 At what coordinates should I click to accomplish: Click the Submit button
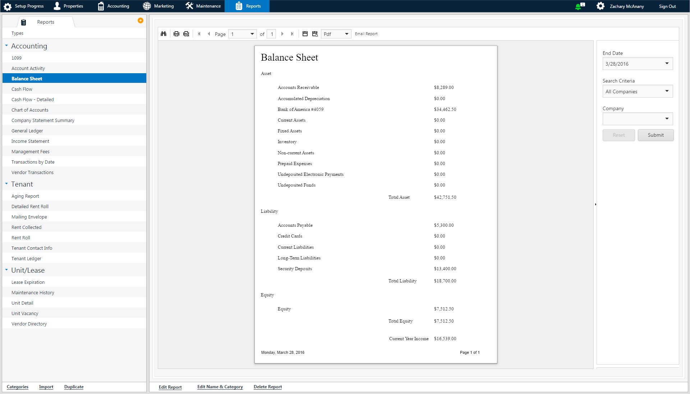pos(655,135)
